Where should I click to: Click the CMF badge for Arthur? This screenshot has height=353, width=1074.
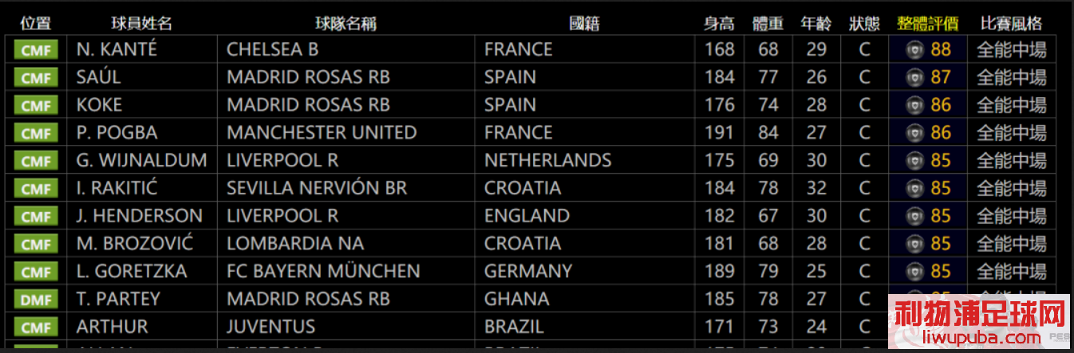click(36, 328)
